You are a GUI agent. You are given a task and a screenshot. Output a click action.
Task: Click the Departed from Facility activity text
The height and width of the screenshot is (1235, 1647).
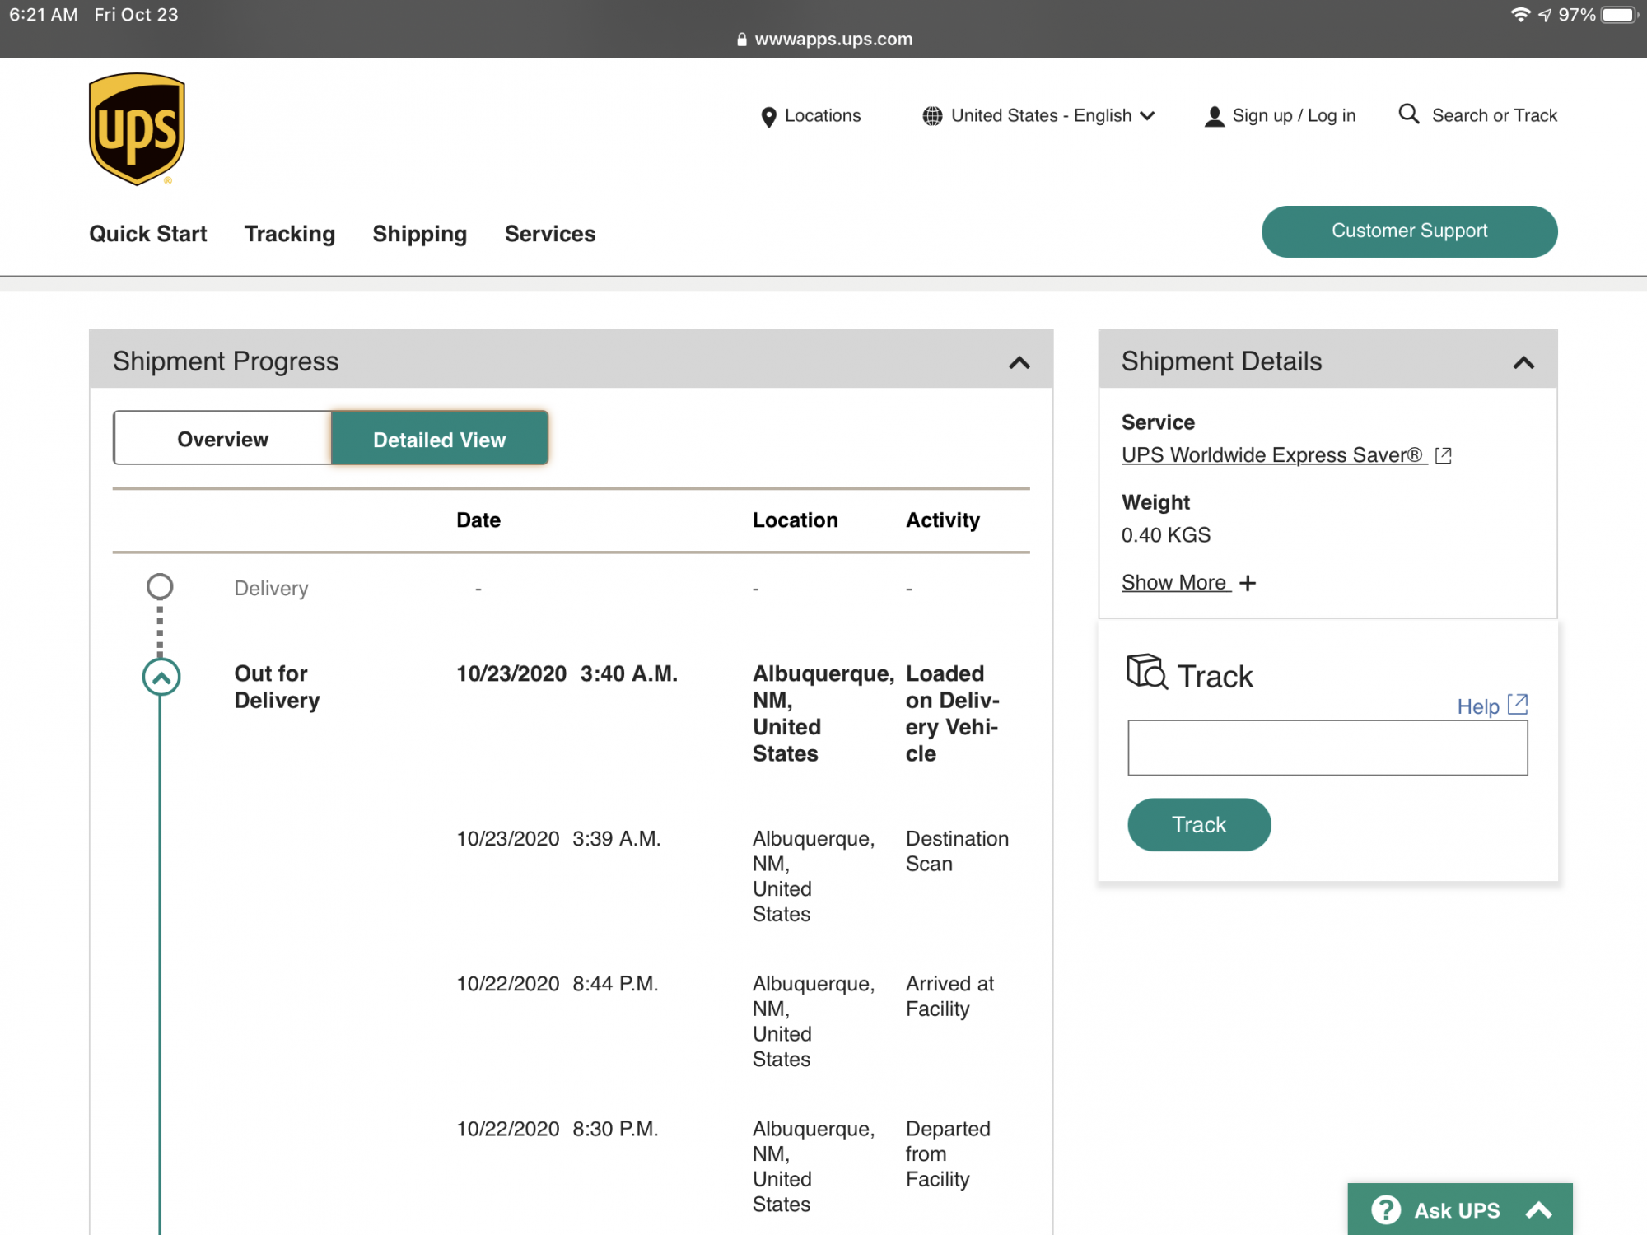pyautogui.click(x=948, y=1153)
